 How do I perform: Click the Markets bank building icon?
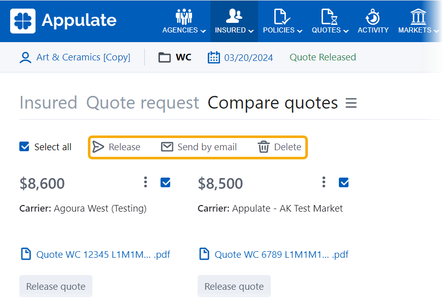point(418,17)
